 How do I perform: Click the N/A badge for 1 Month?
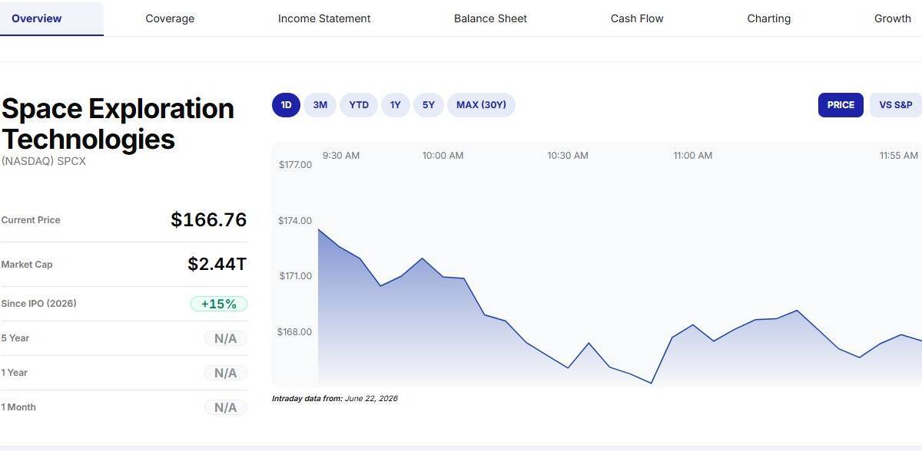tap(226, 407)
